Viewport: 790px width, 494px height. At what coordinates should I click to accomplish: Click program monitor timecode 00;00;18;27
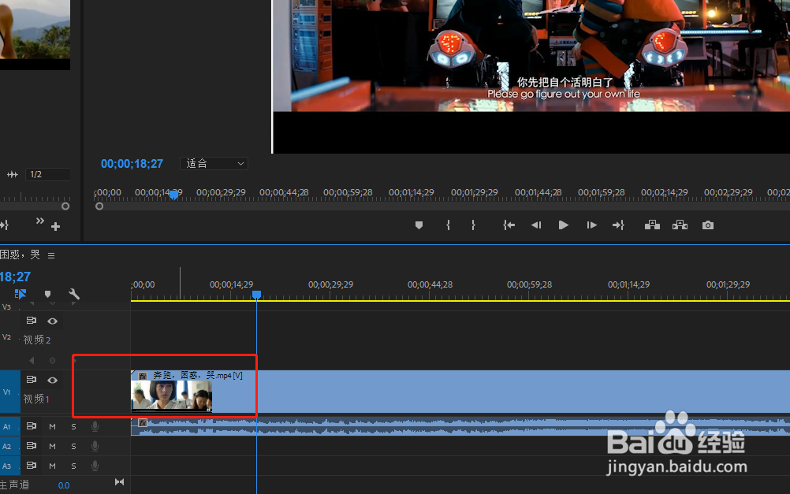pos(132,164)
